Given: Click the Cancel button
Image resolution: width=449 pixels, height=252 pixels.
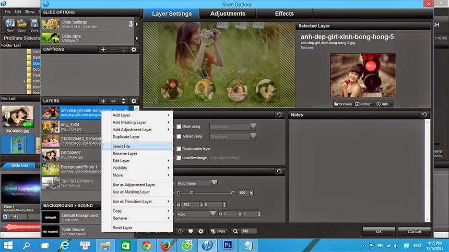Looking at the screenshot, I should pyautogui.click(x=414, y=231).
